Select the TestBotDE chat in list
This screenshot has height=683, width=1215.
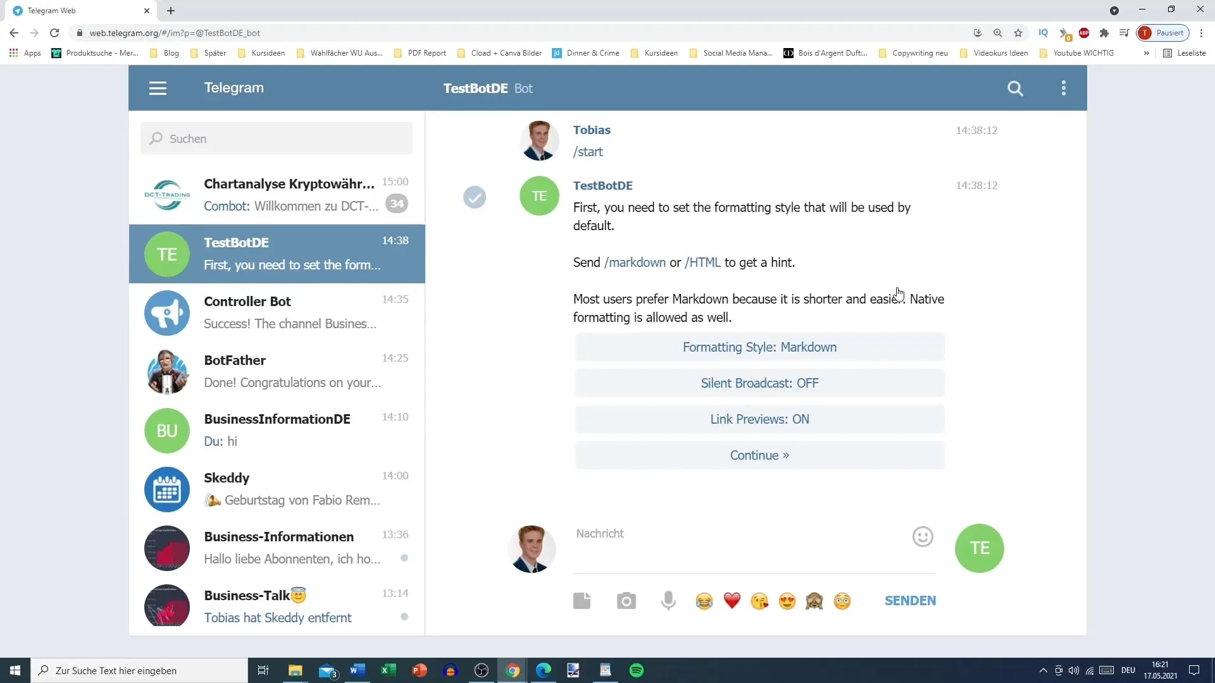(x=277, y=254)
